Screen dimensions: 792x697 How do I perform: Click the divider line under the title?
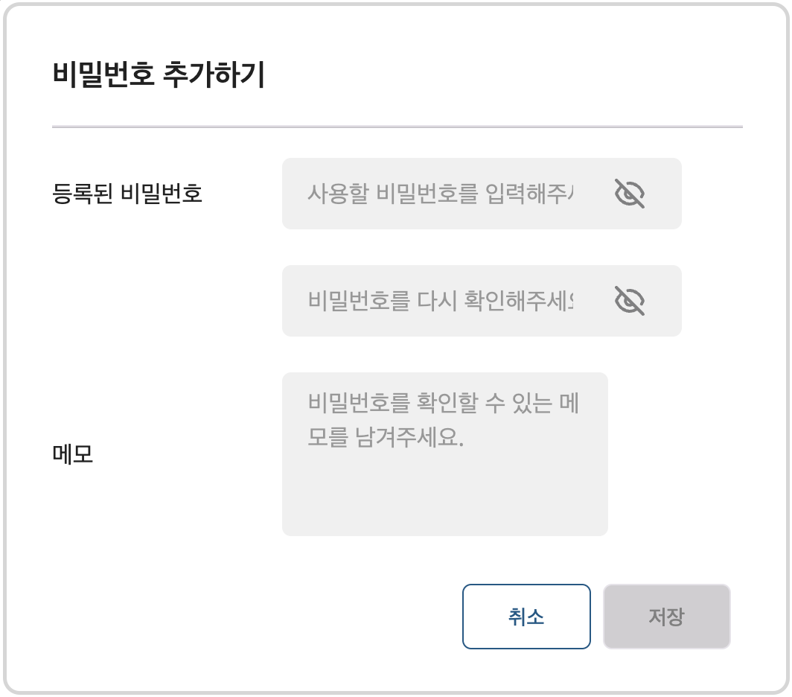tap(397, 127)
